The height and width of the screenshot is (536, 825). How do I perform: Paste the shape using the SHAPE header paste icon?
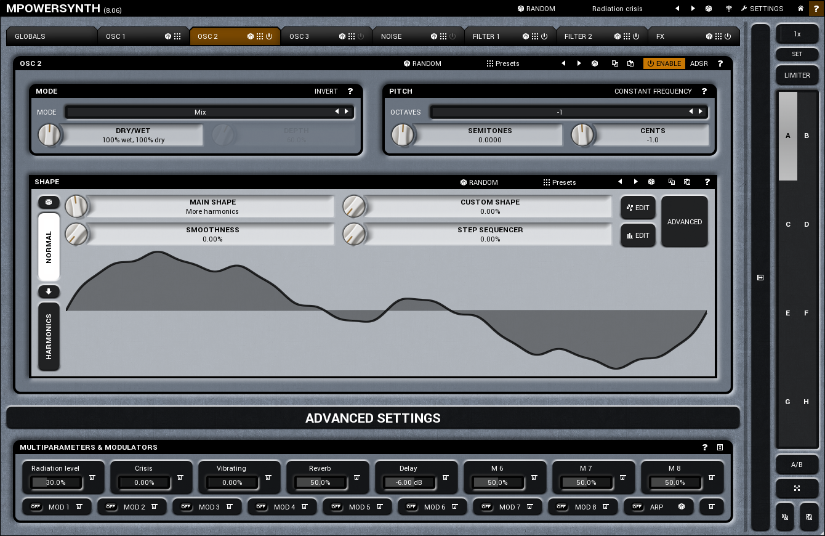pos(687,182)
